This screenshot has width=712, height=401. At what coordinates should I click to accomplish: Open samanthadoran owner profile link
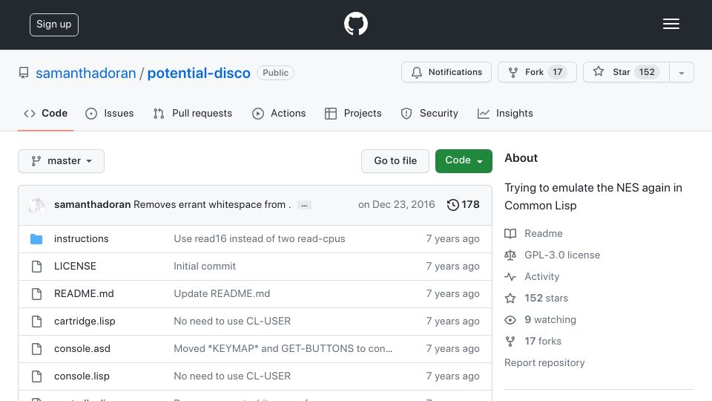[x=86, y=74]
